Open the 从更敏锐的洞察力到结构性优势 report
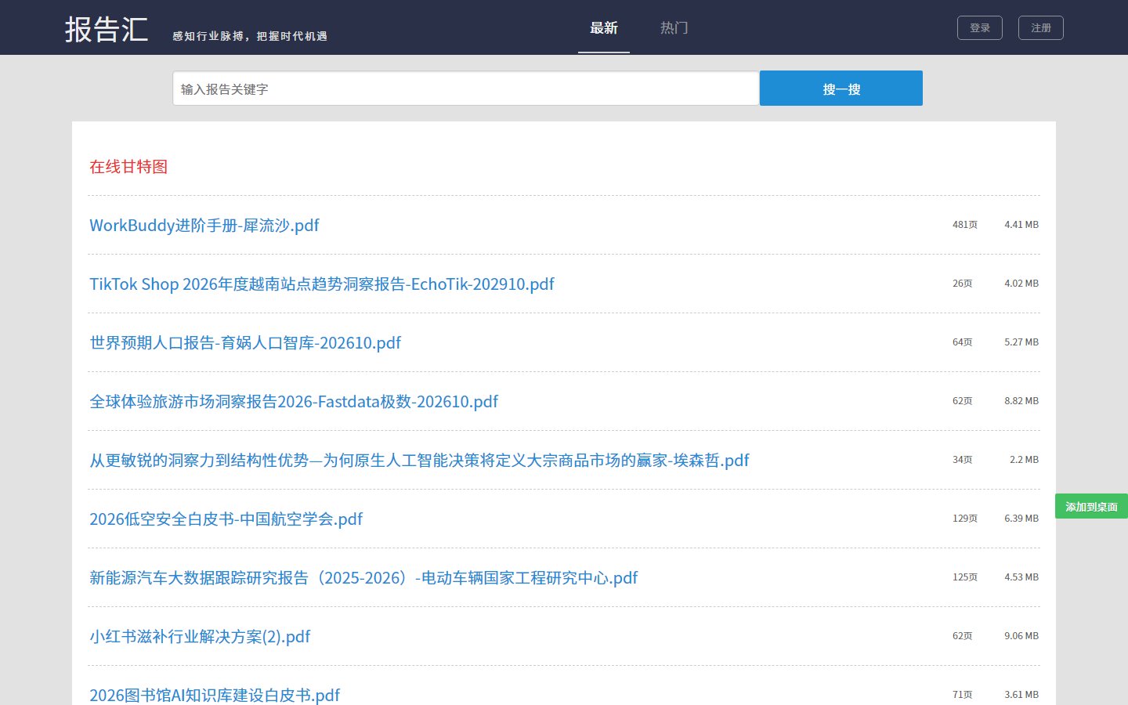 click(419, 461)
